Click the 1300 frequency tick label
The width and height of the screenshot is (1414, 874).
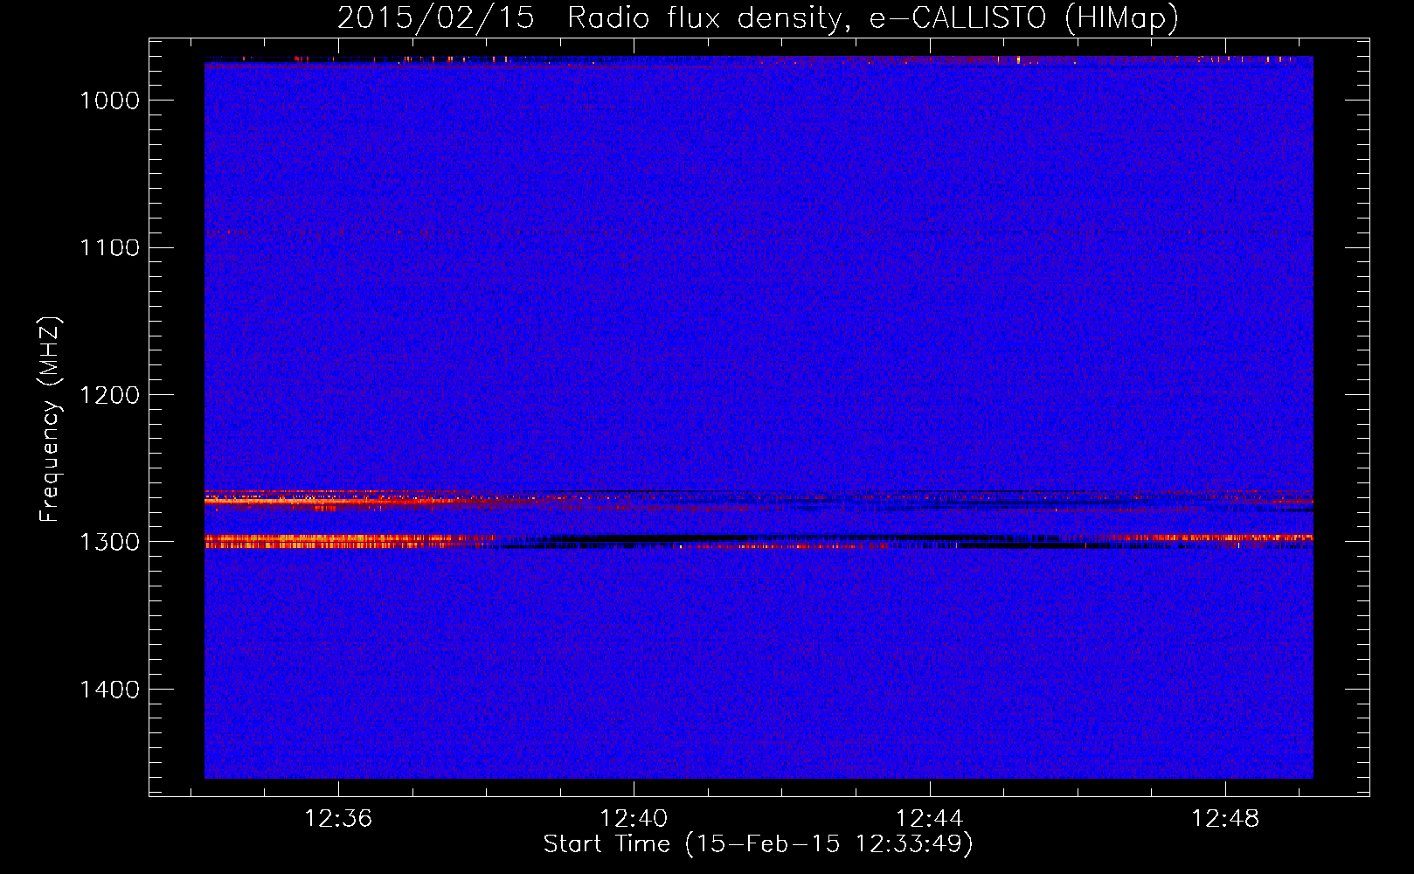coord(110,542)
